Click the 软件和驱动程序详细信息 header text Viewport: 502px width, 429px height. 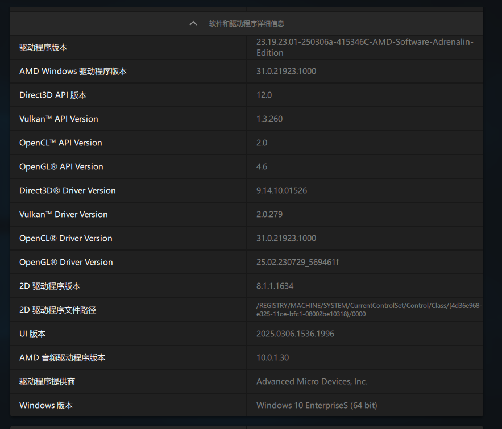point(247,24)
